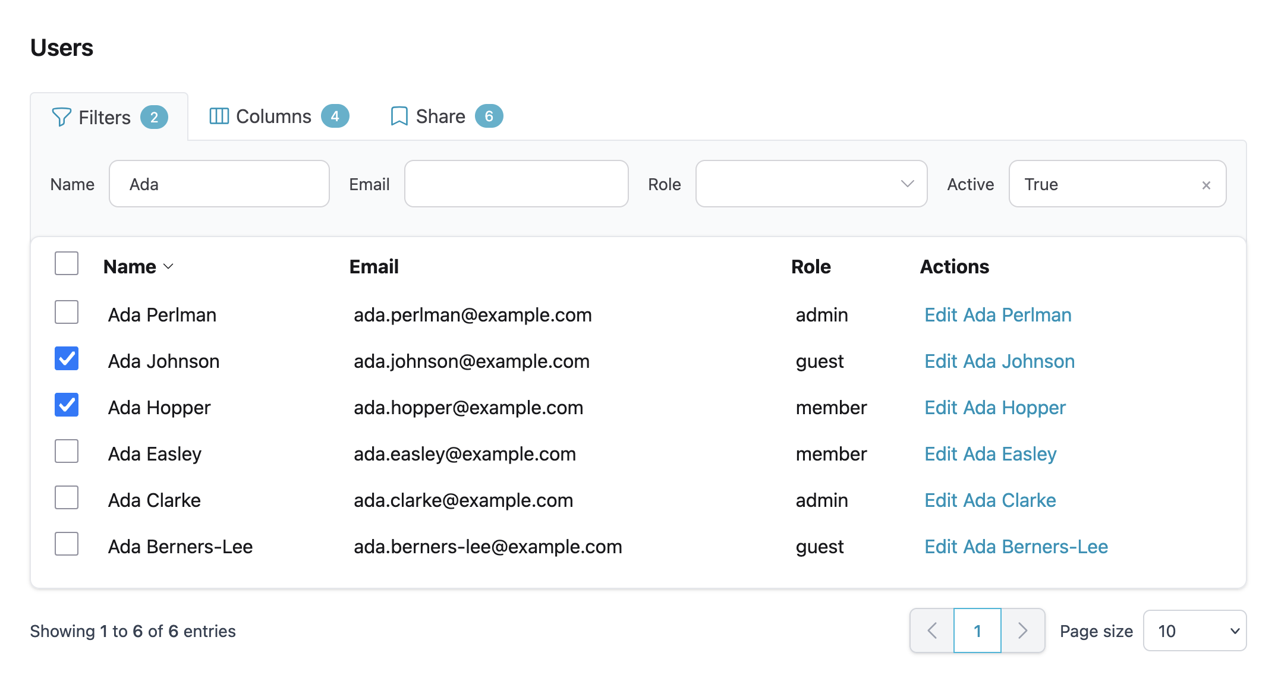
Task: Check the box for Ada Easley
Action: tap(67, 451)
